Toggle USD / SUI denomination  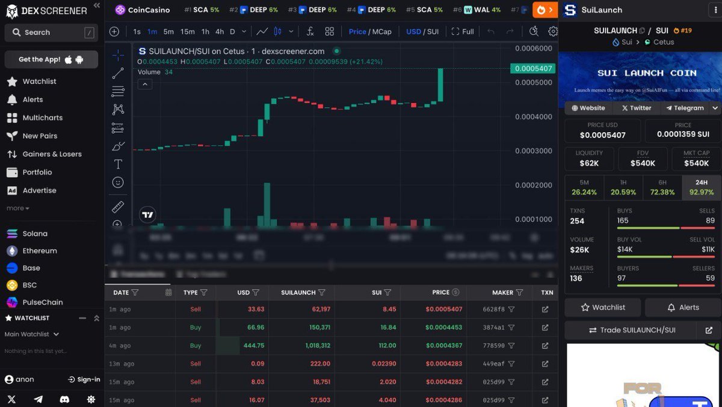click(422, 32)
